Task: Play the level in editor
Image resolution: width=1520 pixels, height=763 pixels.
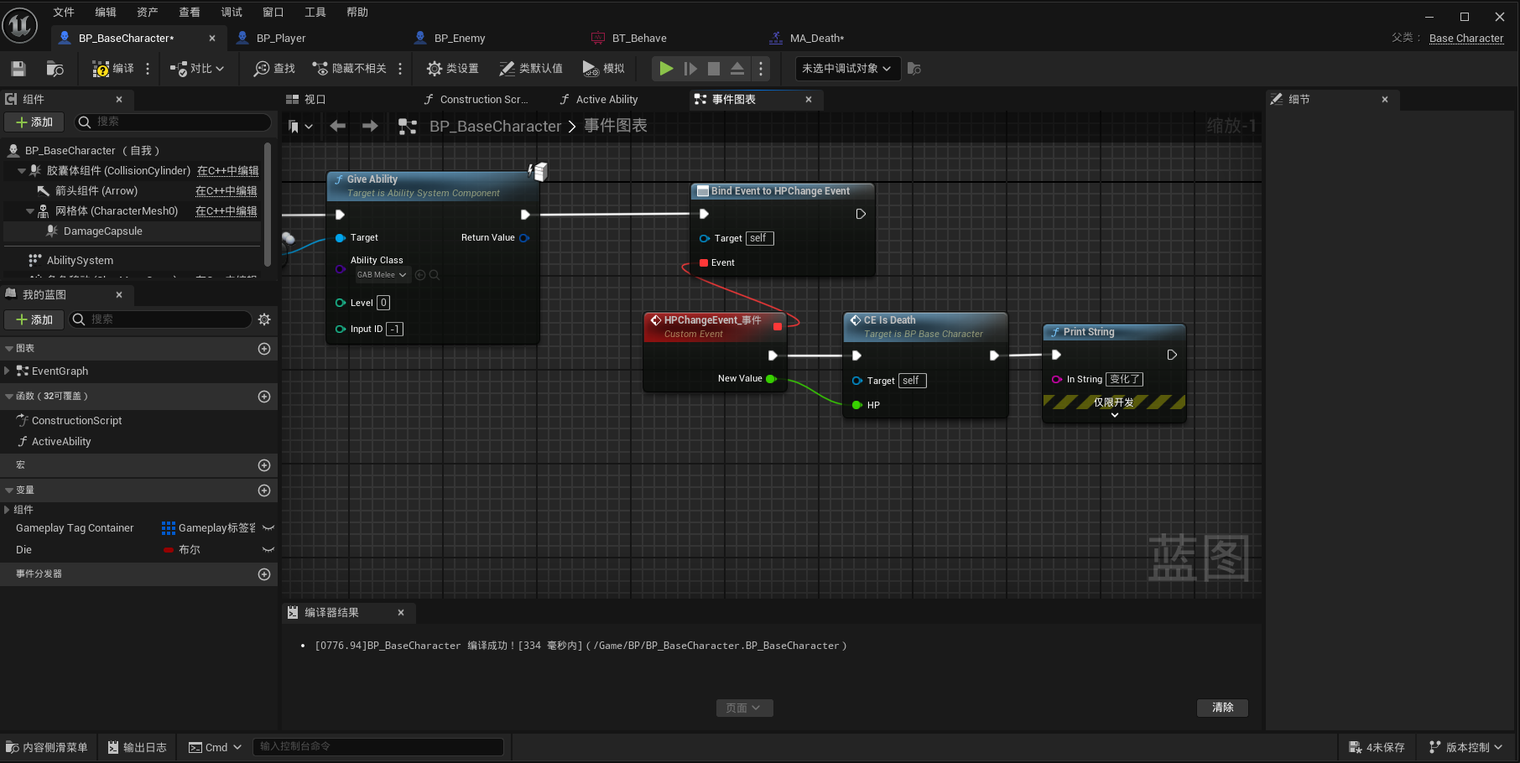Action: [x=666, y=69]
